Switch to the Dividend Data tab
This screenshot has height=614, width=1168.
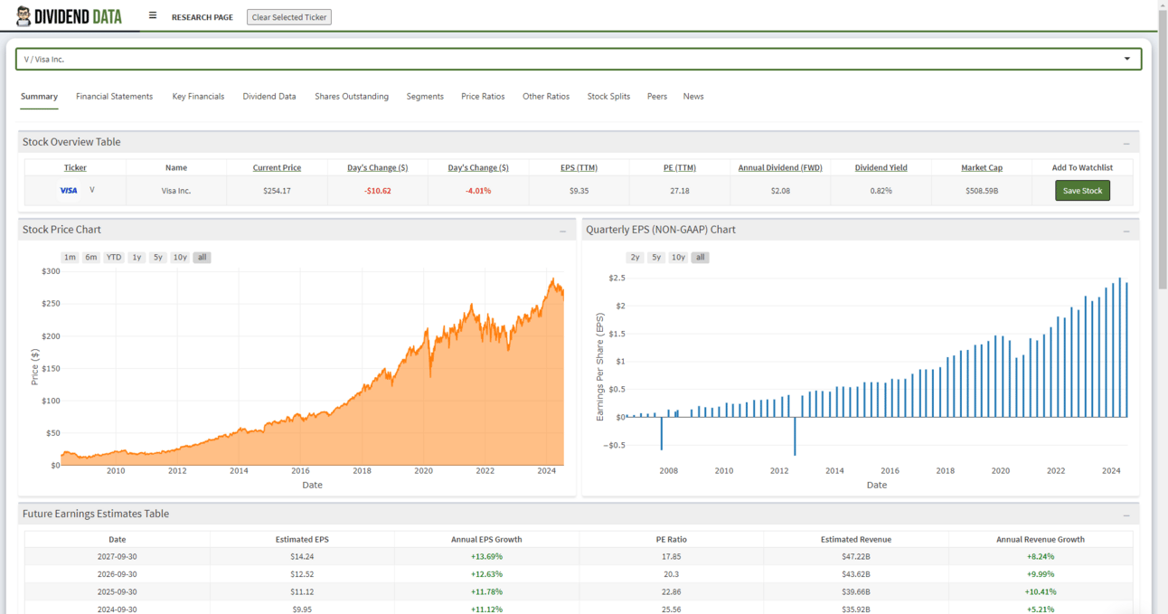268,97
